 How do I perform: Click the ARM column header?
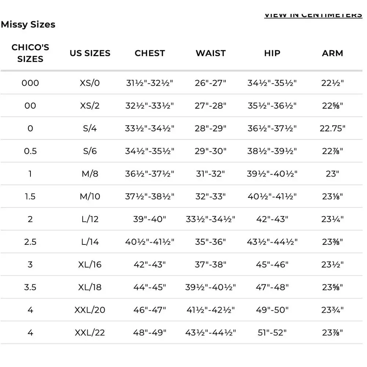[x=333, y=53]
